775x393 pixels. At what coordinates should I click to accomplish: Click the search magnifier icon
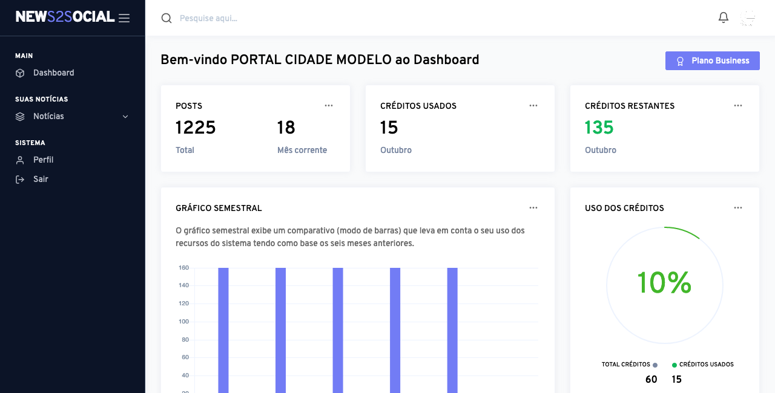pyautogui.click(x=167, y=18)
